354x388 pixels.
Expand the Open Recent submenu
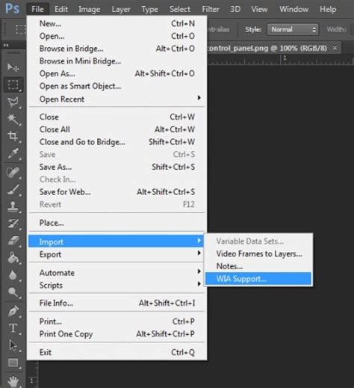pyautogui.click(x=117, y=99)
